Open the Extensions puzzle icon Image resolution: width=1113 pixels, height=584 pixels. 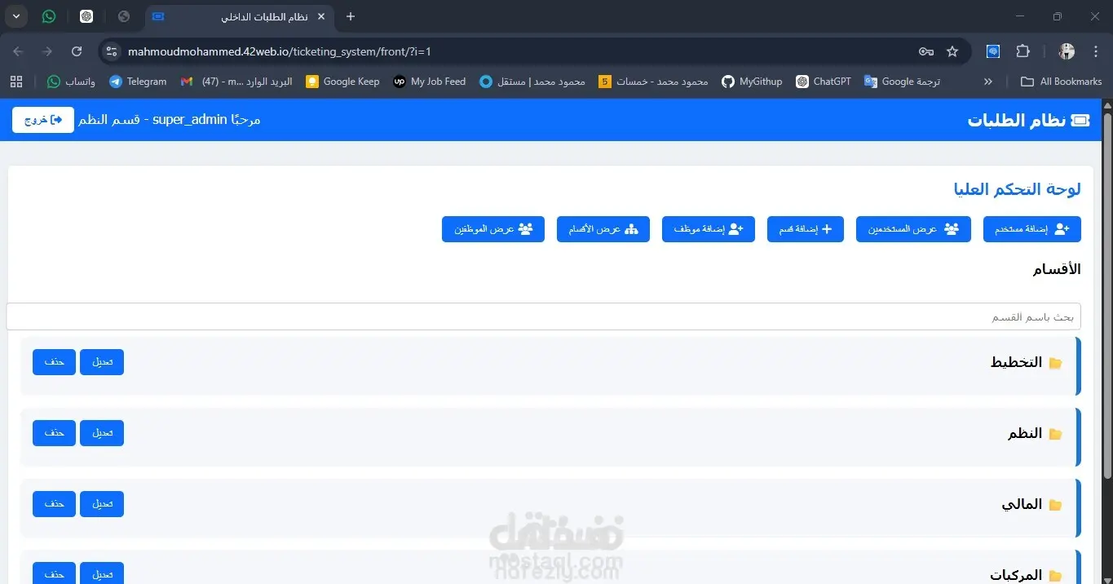(1022, 51)
